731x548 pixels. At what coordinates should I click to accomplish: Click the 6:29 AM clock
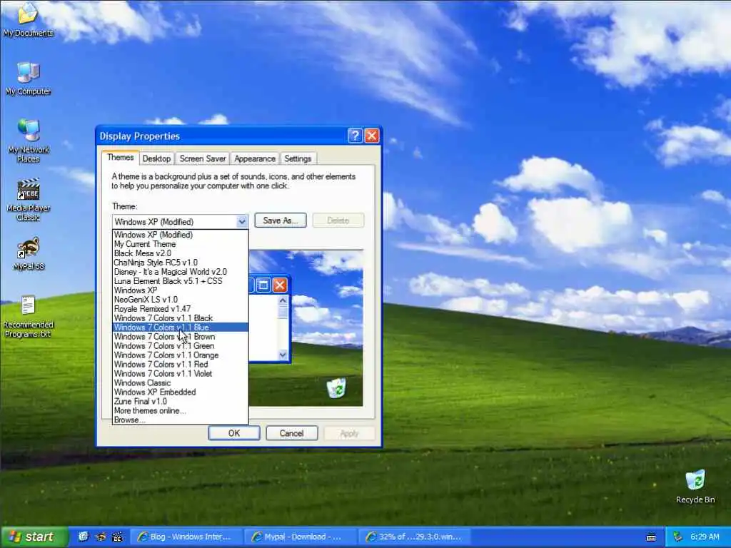pos(705,537)
